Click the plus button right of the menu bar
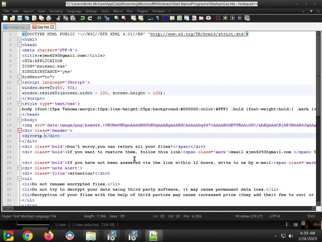The height and width of the screenshot is (242, 322). click(303, 11)
